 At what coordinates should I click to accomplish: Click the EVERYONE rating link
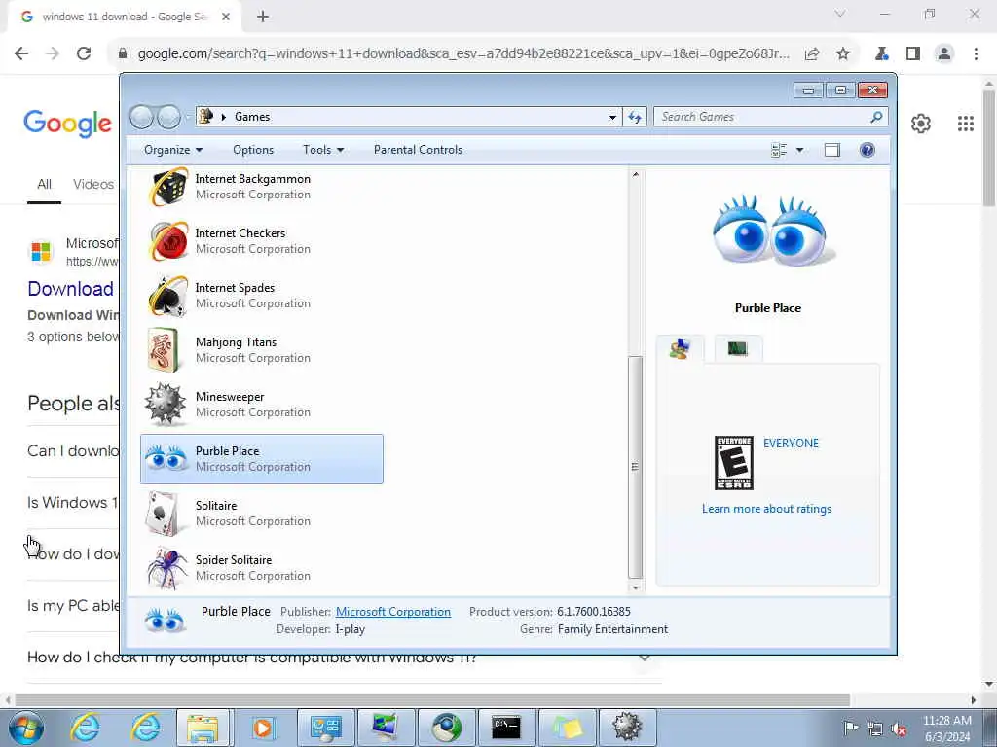pyautogui.click(x=791, y=444)
